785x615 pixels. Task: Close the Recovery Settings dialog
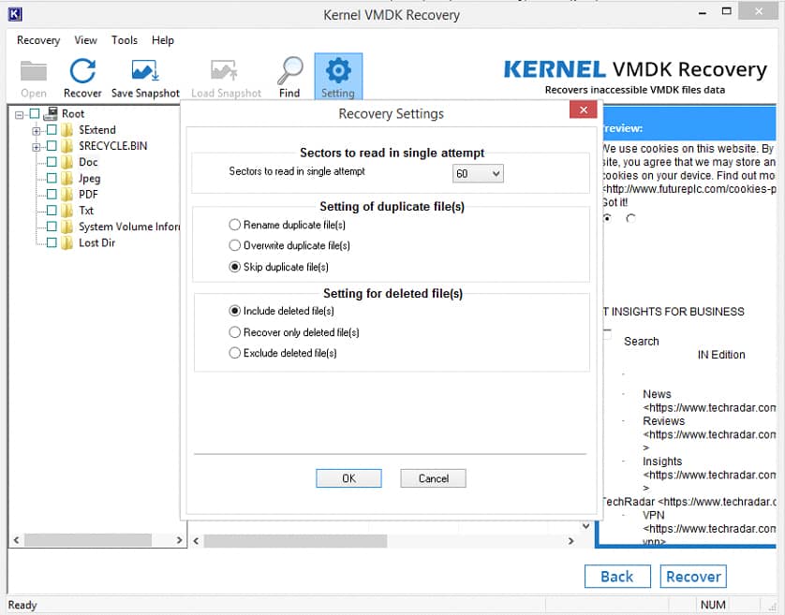pos(584,110)
